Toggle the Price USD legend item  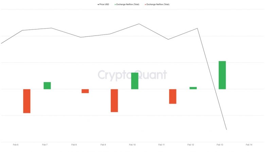(104, 4)
